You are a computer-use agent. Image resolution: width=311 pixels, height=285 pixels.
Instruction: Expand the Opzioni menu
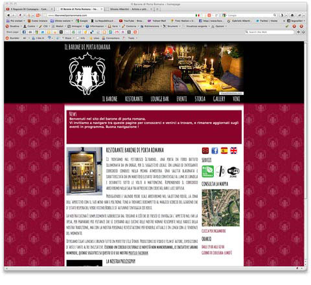click(x=219, y=26)
